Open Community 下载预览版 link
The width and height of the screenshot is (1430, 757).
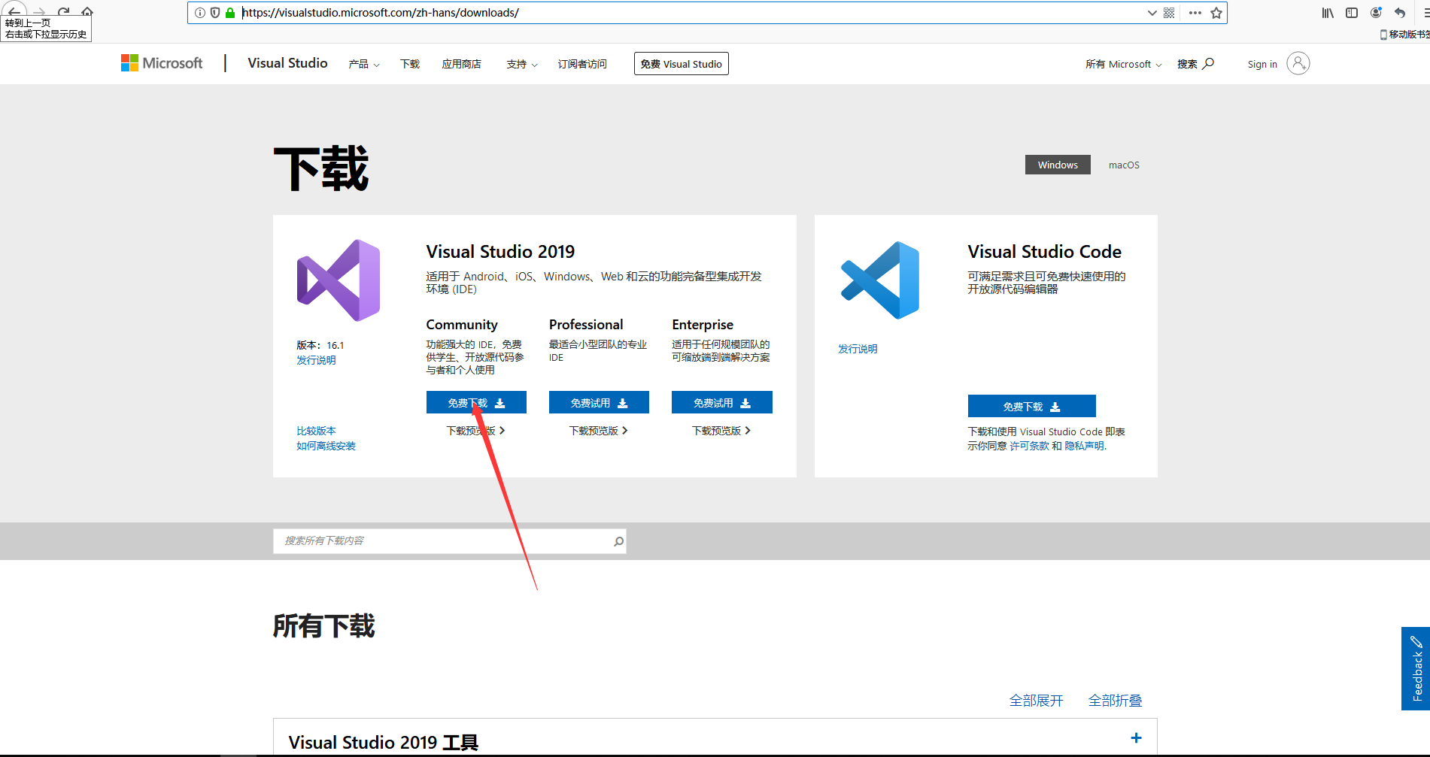pos(475,431)
